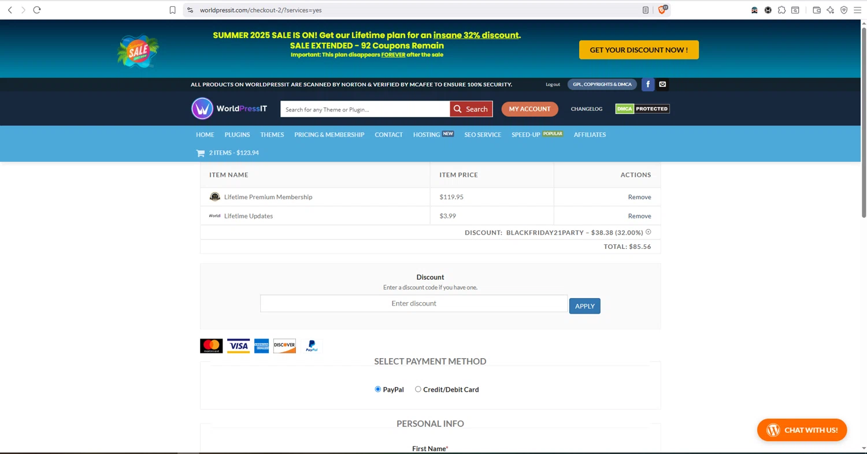The image size is (867, 454).
Task: Click the window-with-magnifier toolbar icon
Action: 795,10
